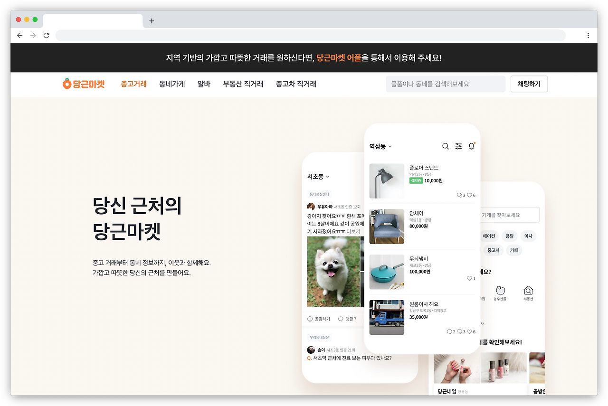608x406 pixels.
Task: Switch to the 동네가게 menu item
Action: pos(172,84)
